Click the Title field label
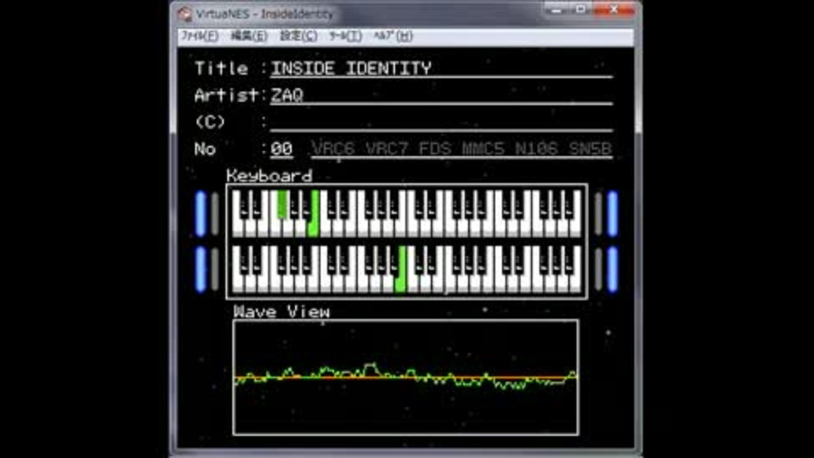 point(221,68)
